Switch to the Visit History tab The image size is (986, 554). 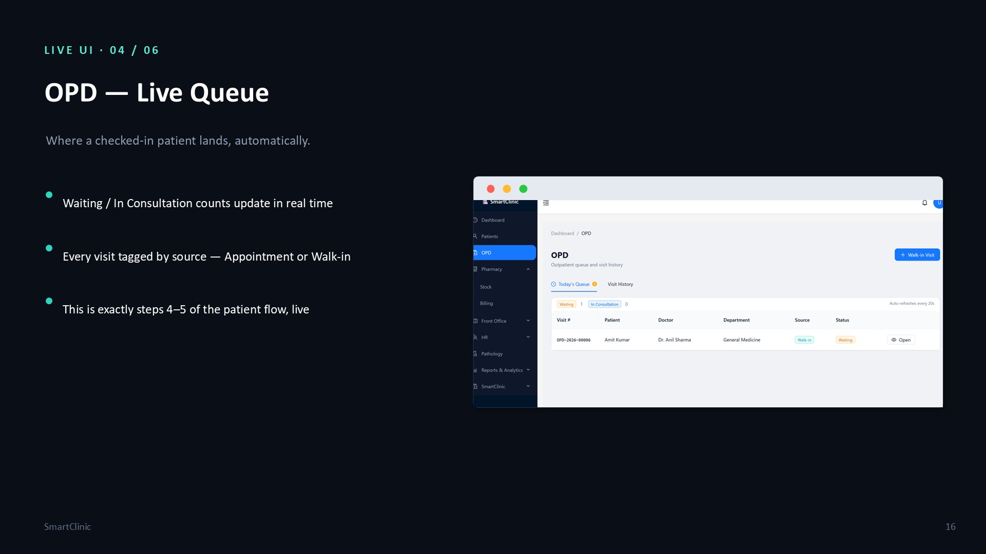click(620, 284)
